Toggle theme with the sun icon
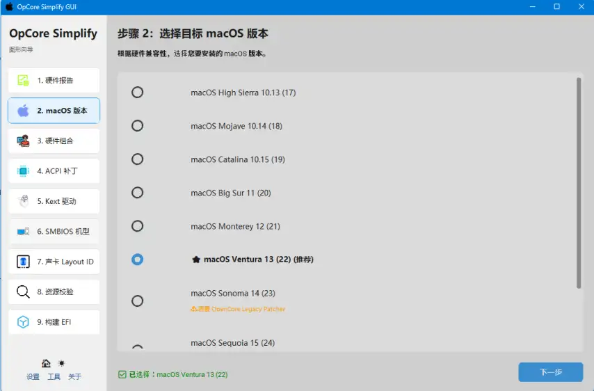The width and height of the screenshot is (594, 391). (61, 363)
